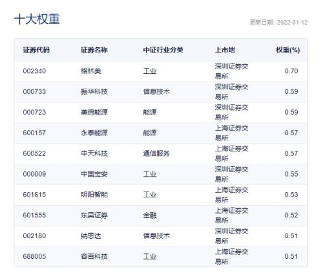Click the 金融 industry for 东吴证券
The image size is (323, 275).
click(150, 215)
